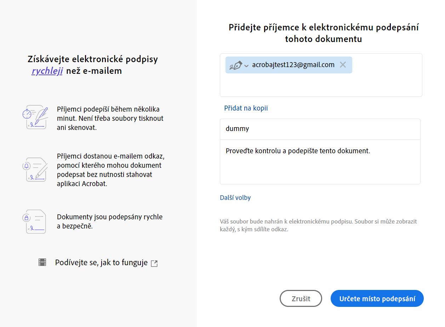
Task: Remove recipient acrobajtest123@gmail.com with the X
Action: (343, 65)
